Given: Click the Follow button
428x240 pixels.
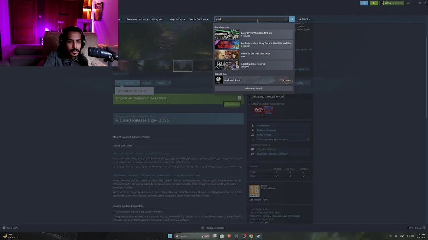Looking at the screenshot, I should 147,83.
